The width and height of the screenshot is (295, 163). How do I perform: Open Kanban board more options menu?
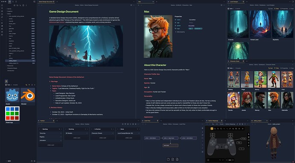pyautogui.click(x=138, y=124)
